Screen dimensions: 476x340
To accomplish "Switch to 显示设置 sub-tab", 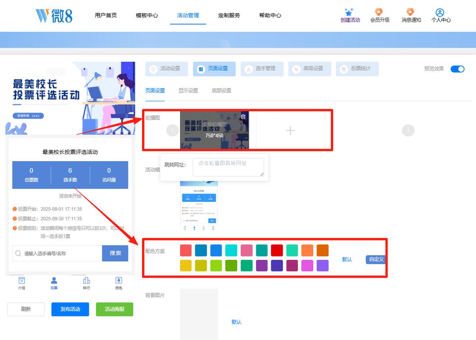I will pos(188,90).
